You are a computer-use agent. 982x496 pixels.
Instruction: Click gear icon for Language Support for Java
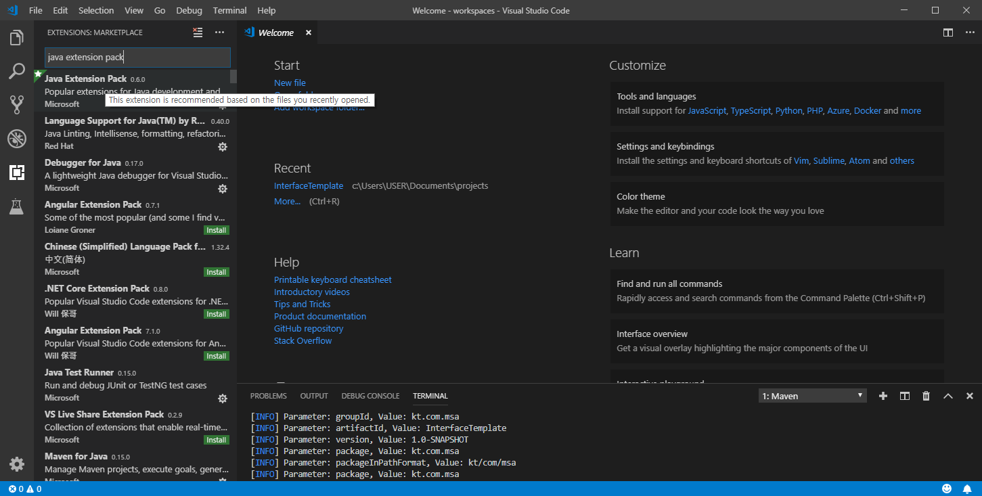pyautogui.click(x=222, y=147)
